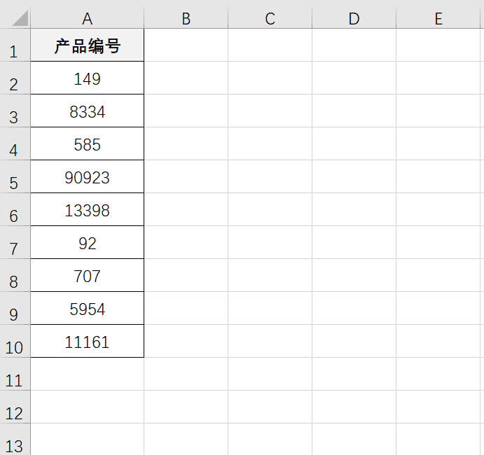
Task: Click the 产品编号 header cell
Action: tap(88, 45)
